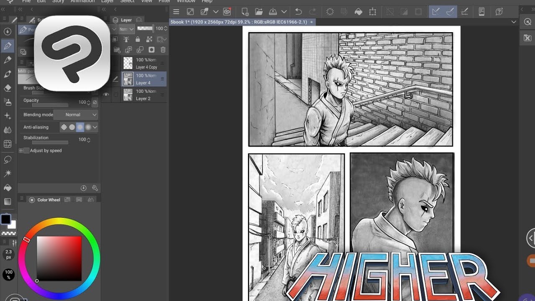This screenshot has height=301, width=535.
Task: Create a new file from the command bar
Action: (x=245, y=12)
